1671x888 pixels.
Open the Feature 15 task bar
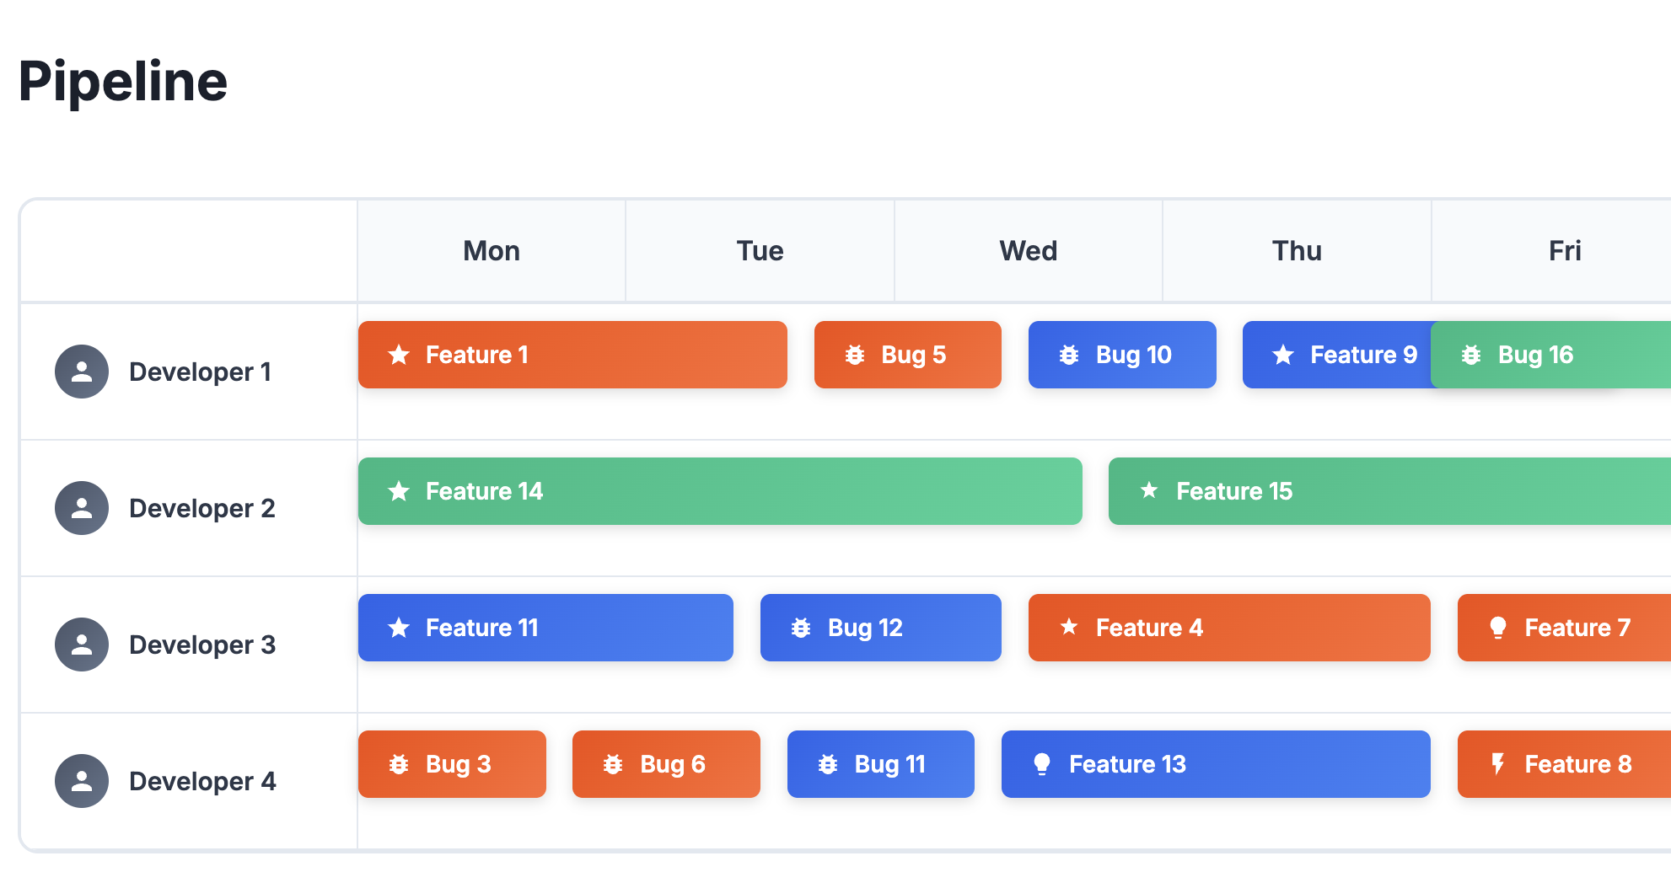coord(1389,491)
